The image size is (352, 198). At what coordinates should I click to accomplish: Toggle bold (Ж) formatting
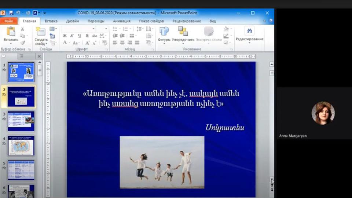(x=65, y=36)
